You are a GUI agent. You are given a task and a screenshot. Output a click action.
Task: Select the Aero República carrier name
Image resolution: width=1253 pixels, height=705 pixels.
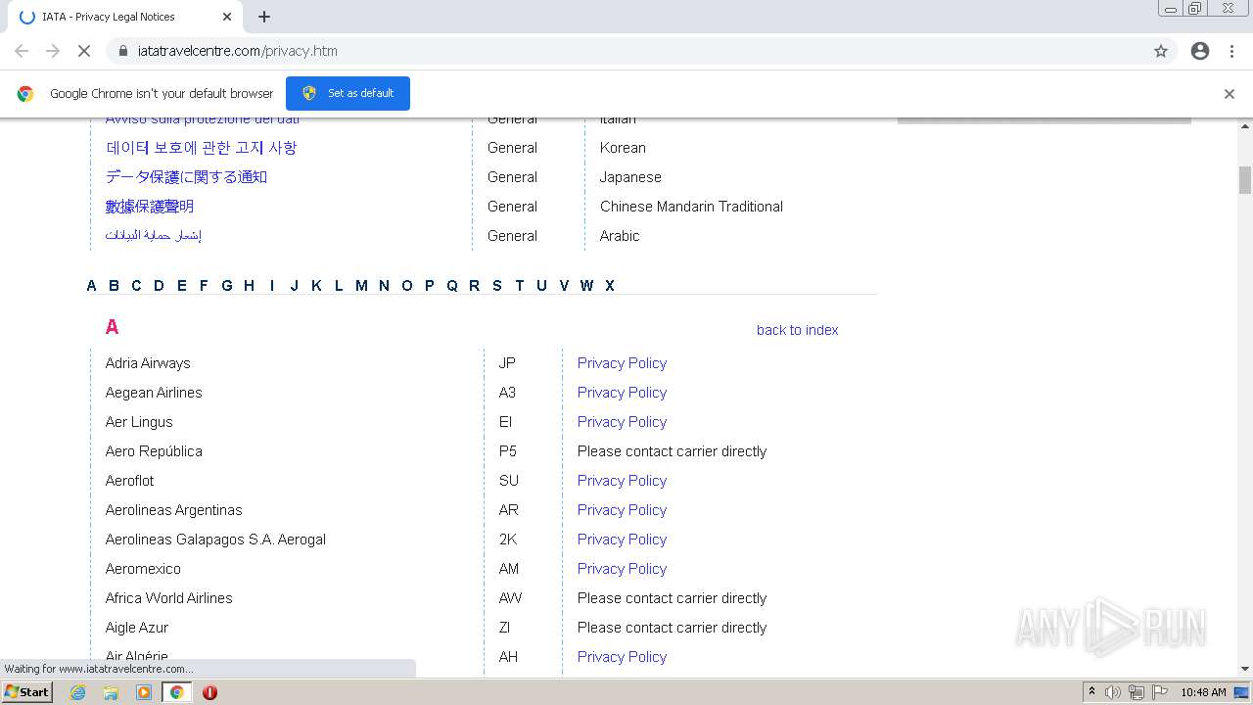[154, 451]
